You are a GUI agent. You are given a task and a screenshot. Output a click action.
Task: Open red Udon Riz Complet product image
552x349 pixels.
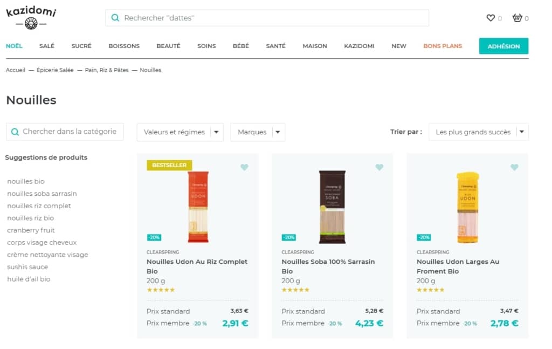[198, 207]
